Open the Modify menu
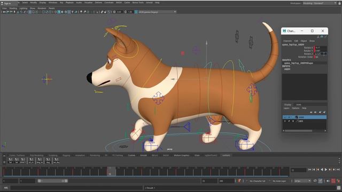This screenshot has width=342, height=192. tap(33, 3)
